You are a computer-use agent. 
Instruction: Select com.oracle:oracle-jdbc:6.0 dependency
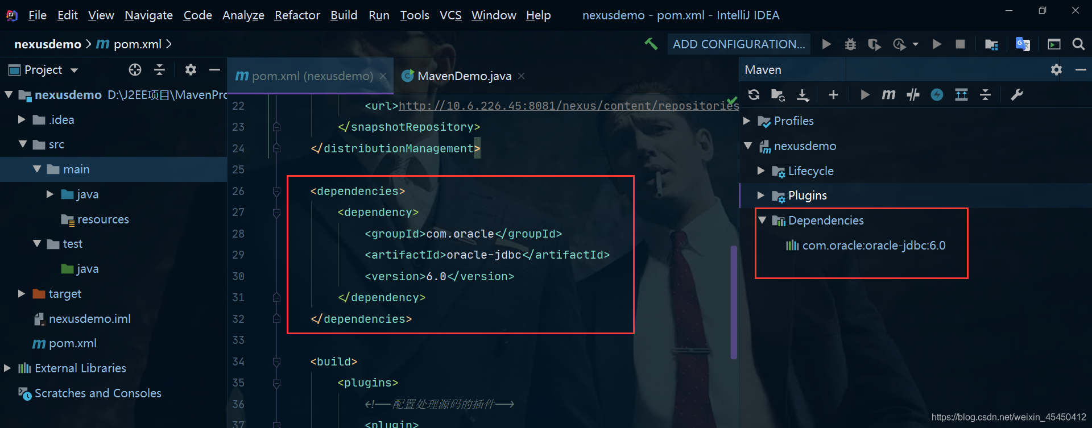point(866,246)
